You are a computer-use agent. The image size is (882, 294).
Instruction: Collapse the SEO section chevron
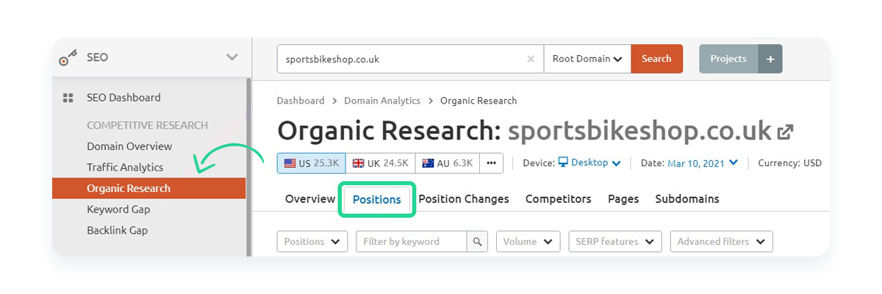pyautogui.click(x=232, y=57)
